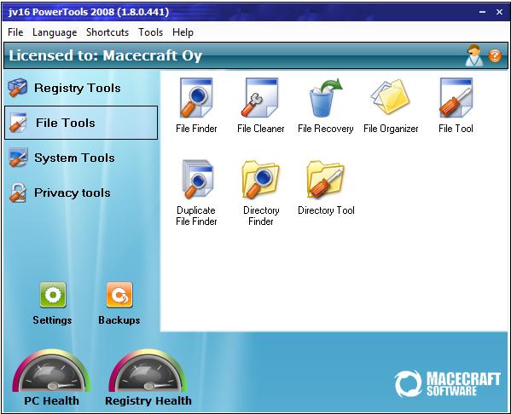This screenshot has width=511, height=414.
Task: Click the support person icon
Action: pyautogui.click(x=474, y=55)
